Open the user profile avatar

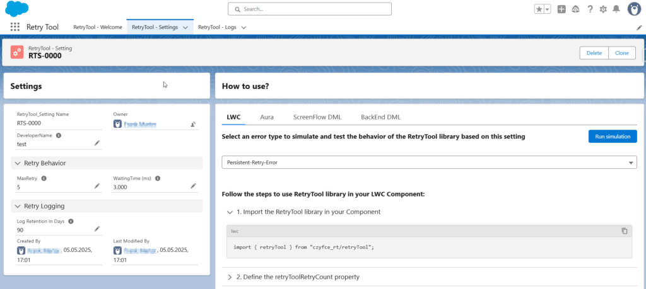click(635, 9)
